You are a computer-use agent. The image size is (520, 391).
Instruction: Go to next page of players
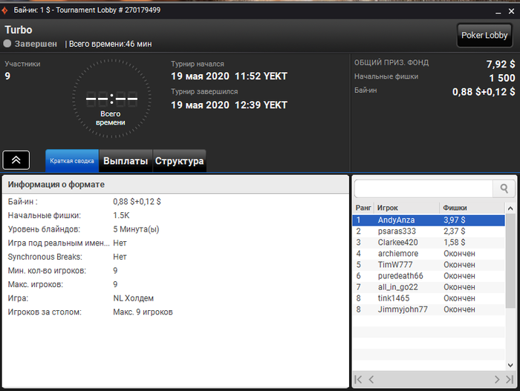pos(497,379)
